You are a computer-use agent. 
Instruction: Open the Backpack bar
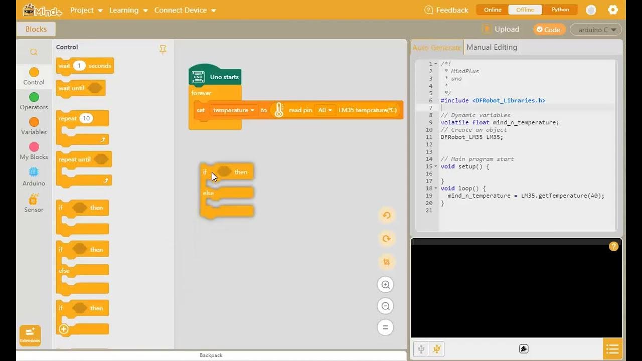tap(211, 355)
